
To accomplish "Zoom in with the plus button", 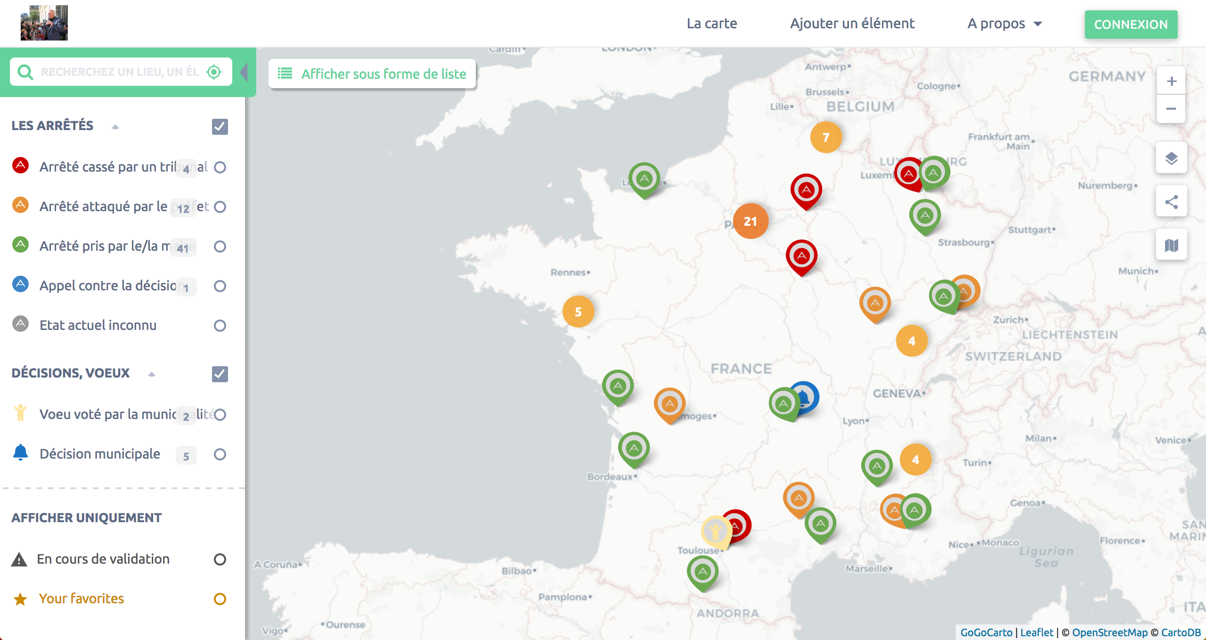I will coord(1171,81).
